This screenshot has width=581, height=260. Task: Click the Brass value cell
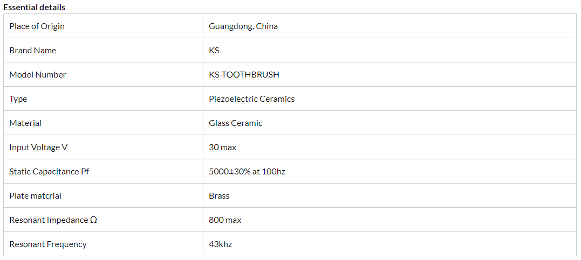point(219,196)
